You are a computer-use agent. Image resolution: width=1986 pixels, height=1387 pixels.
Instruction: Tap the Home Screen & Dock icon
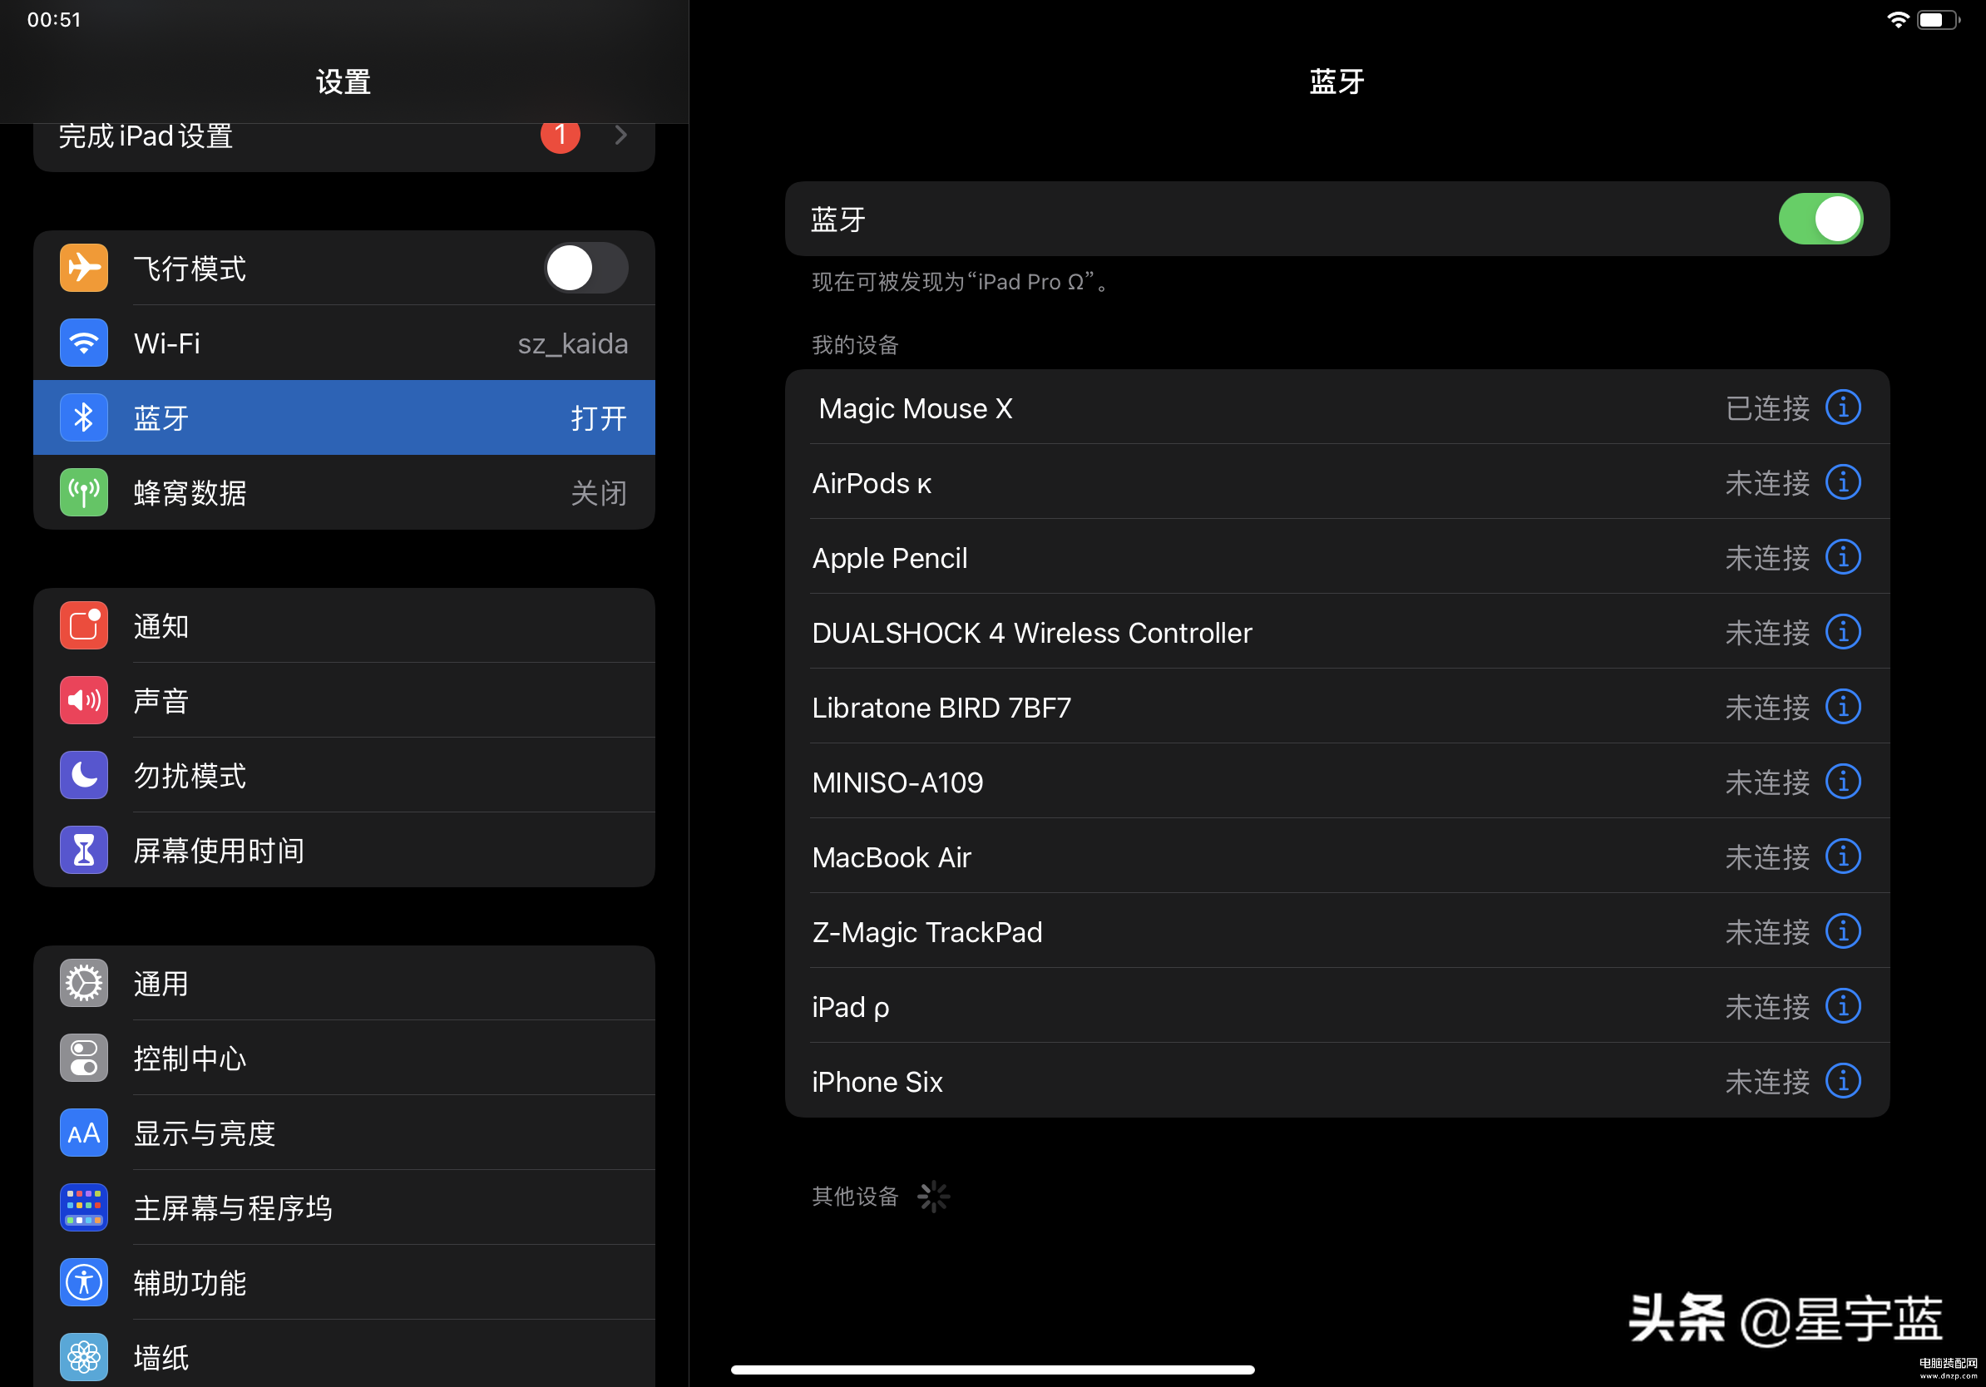[x=84, y=1208]
